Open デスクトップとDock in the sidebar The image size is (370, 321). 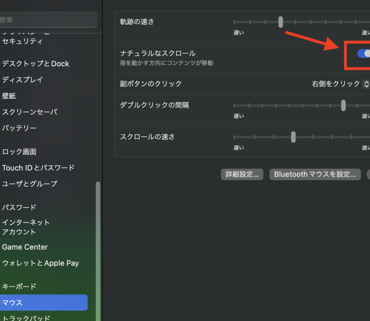tap(35, 63)
